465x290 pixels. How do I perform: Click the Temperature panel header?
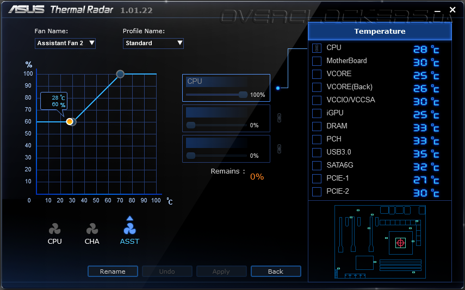point(380,31)
